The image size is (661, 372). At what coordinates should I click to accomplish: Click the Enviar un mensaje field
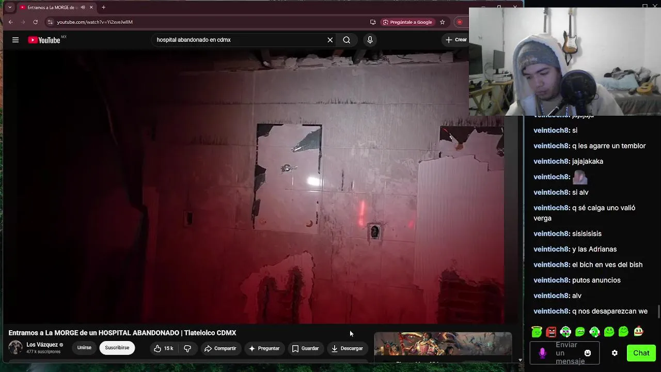(x=564, y=353)
